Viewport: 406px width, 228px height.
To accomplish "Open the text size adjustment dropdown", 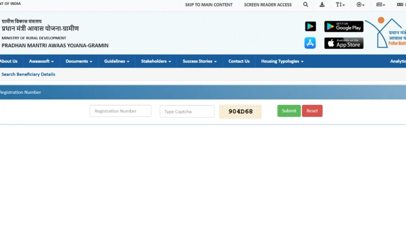I will (340, 5).
